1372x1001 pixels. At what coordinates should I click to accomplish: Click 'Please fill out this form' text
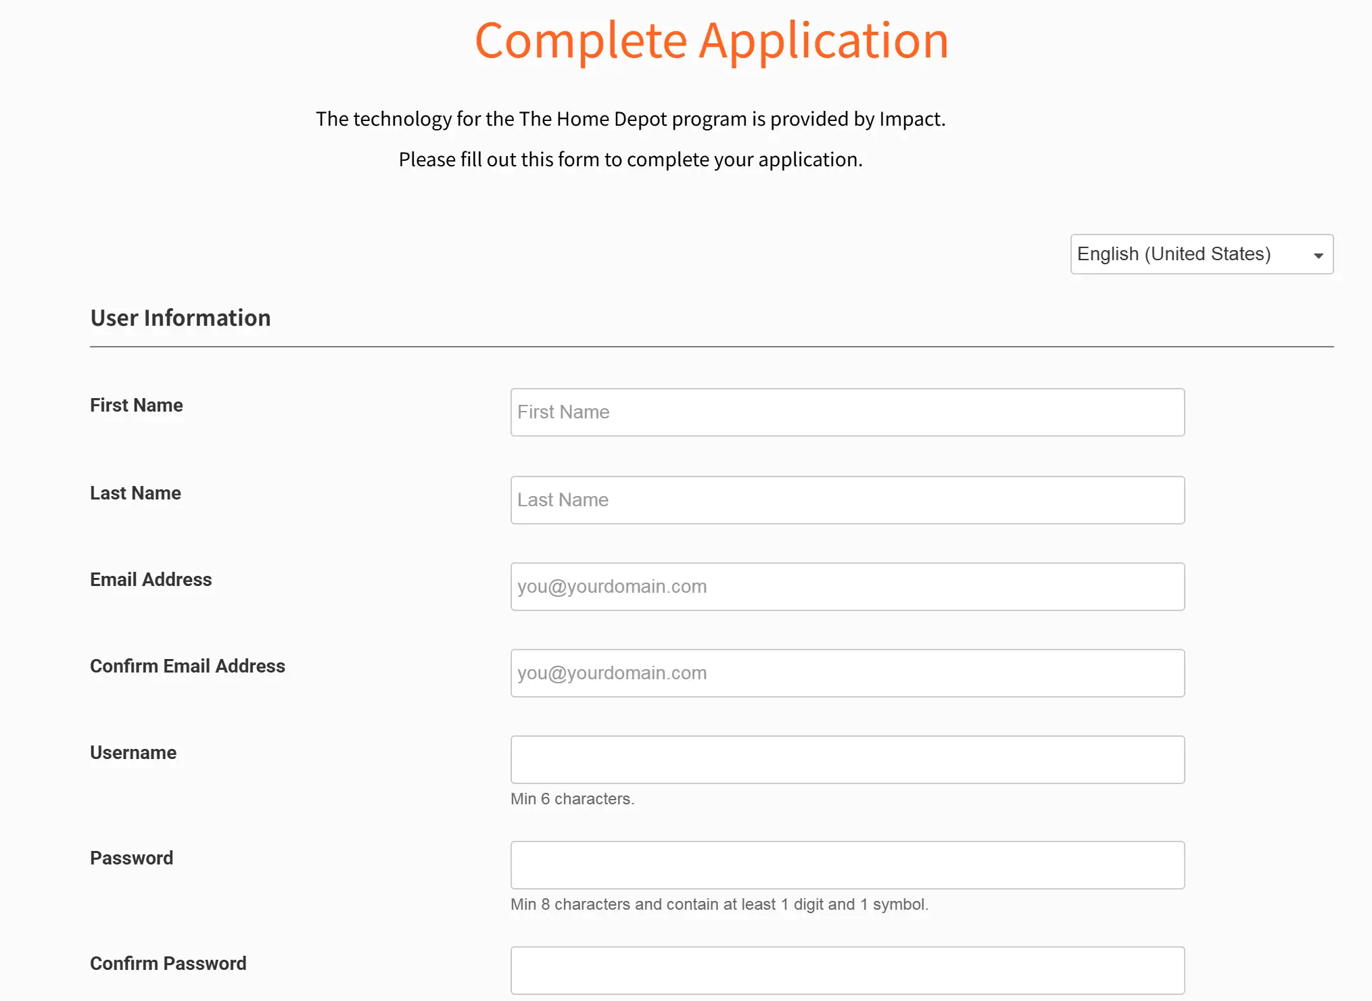click(630, 160)
